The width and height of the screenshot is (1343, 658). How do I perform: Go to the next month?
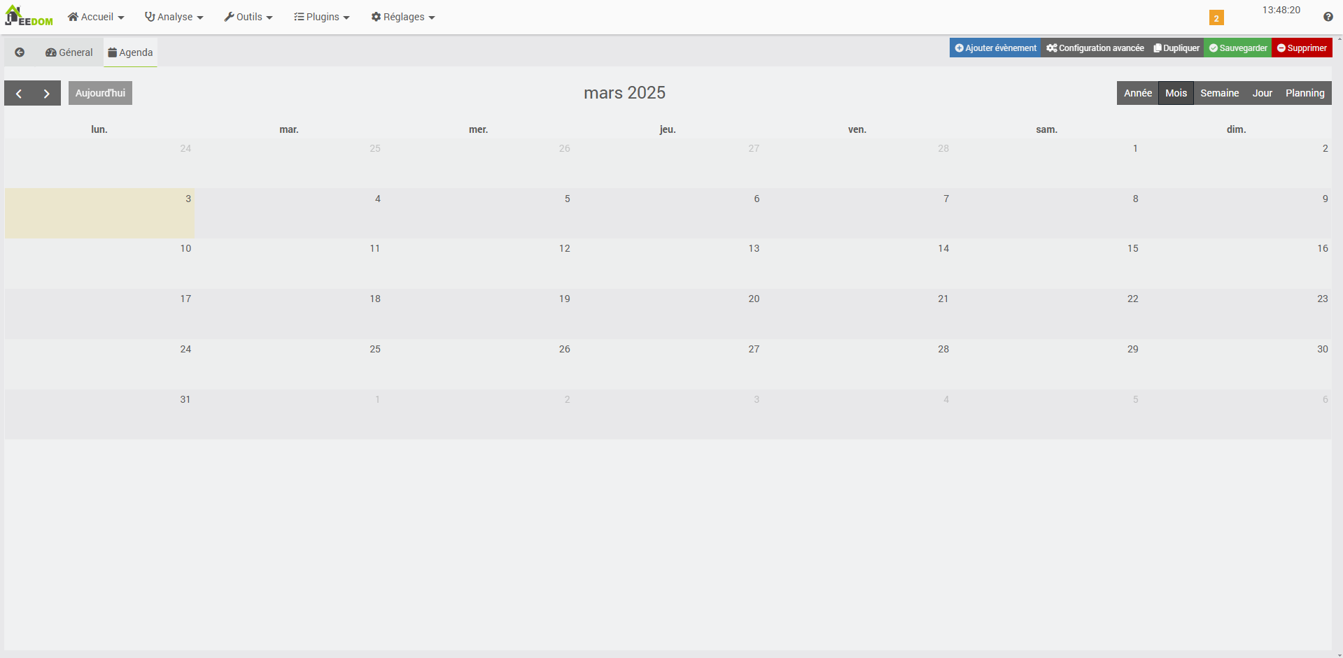(47, 93)
